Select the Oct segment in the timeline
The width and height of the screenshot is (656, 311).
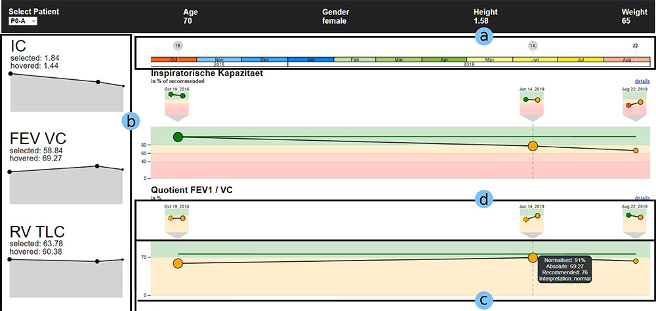tap(174, 60)
